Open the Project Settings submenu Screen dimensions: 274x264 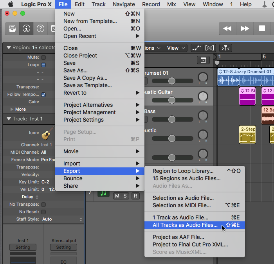pyautogui.click(x=100, y=120)
